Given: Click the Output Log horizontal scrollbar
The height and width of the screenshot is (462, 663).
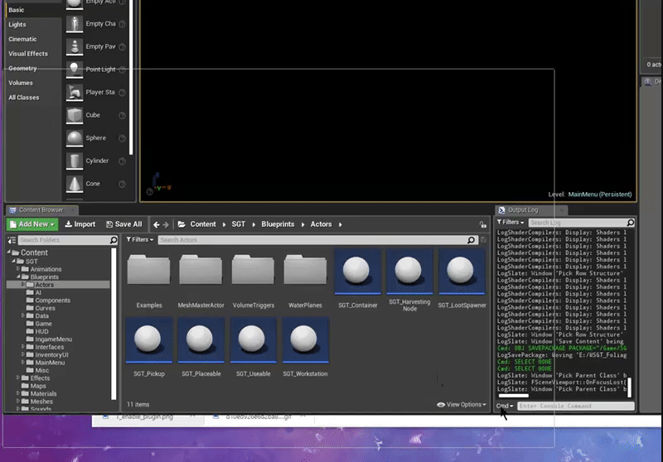Looking at the screenshot, I should coord(514,396).
